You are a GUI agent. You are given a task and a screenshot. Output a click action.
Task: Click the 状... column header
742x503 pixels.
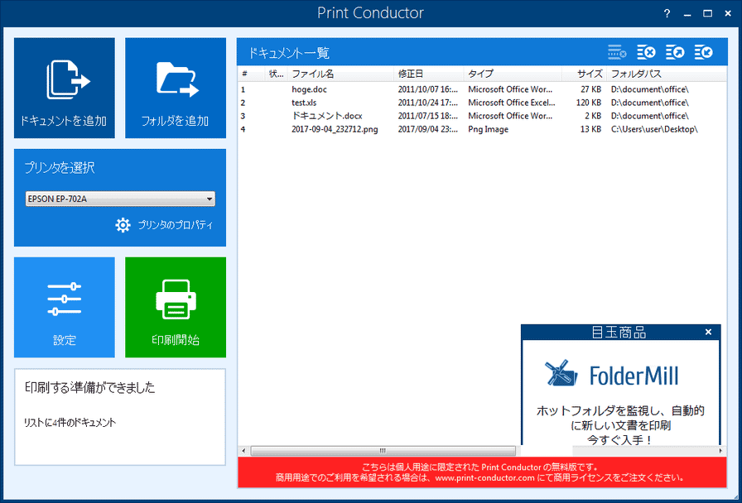pyautogui.click(x=277, y=74)
